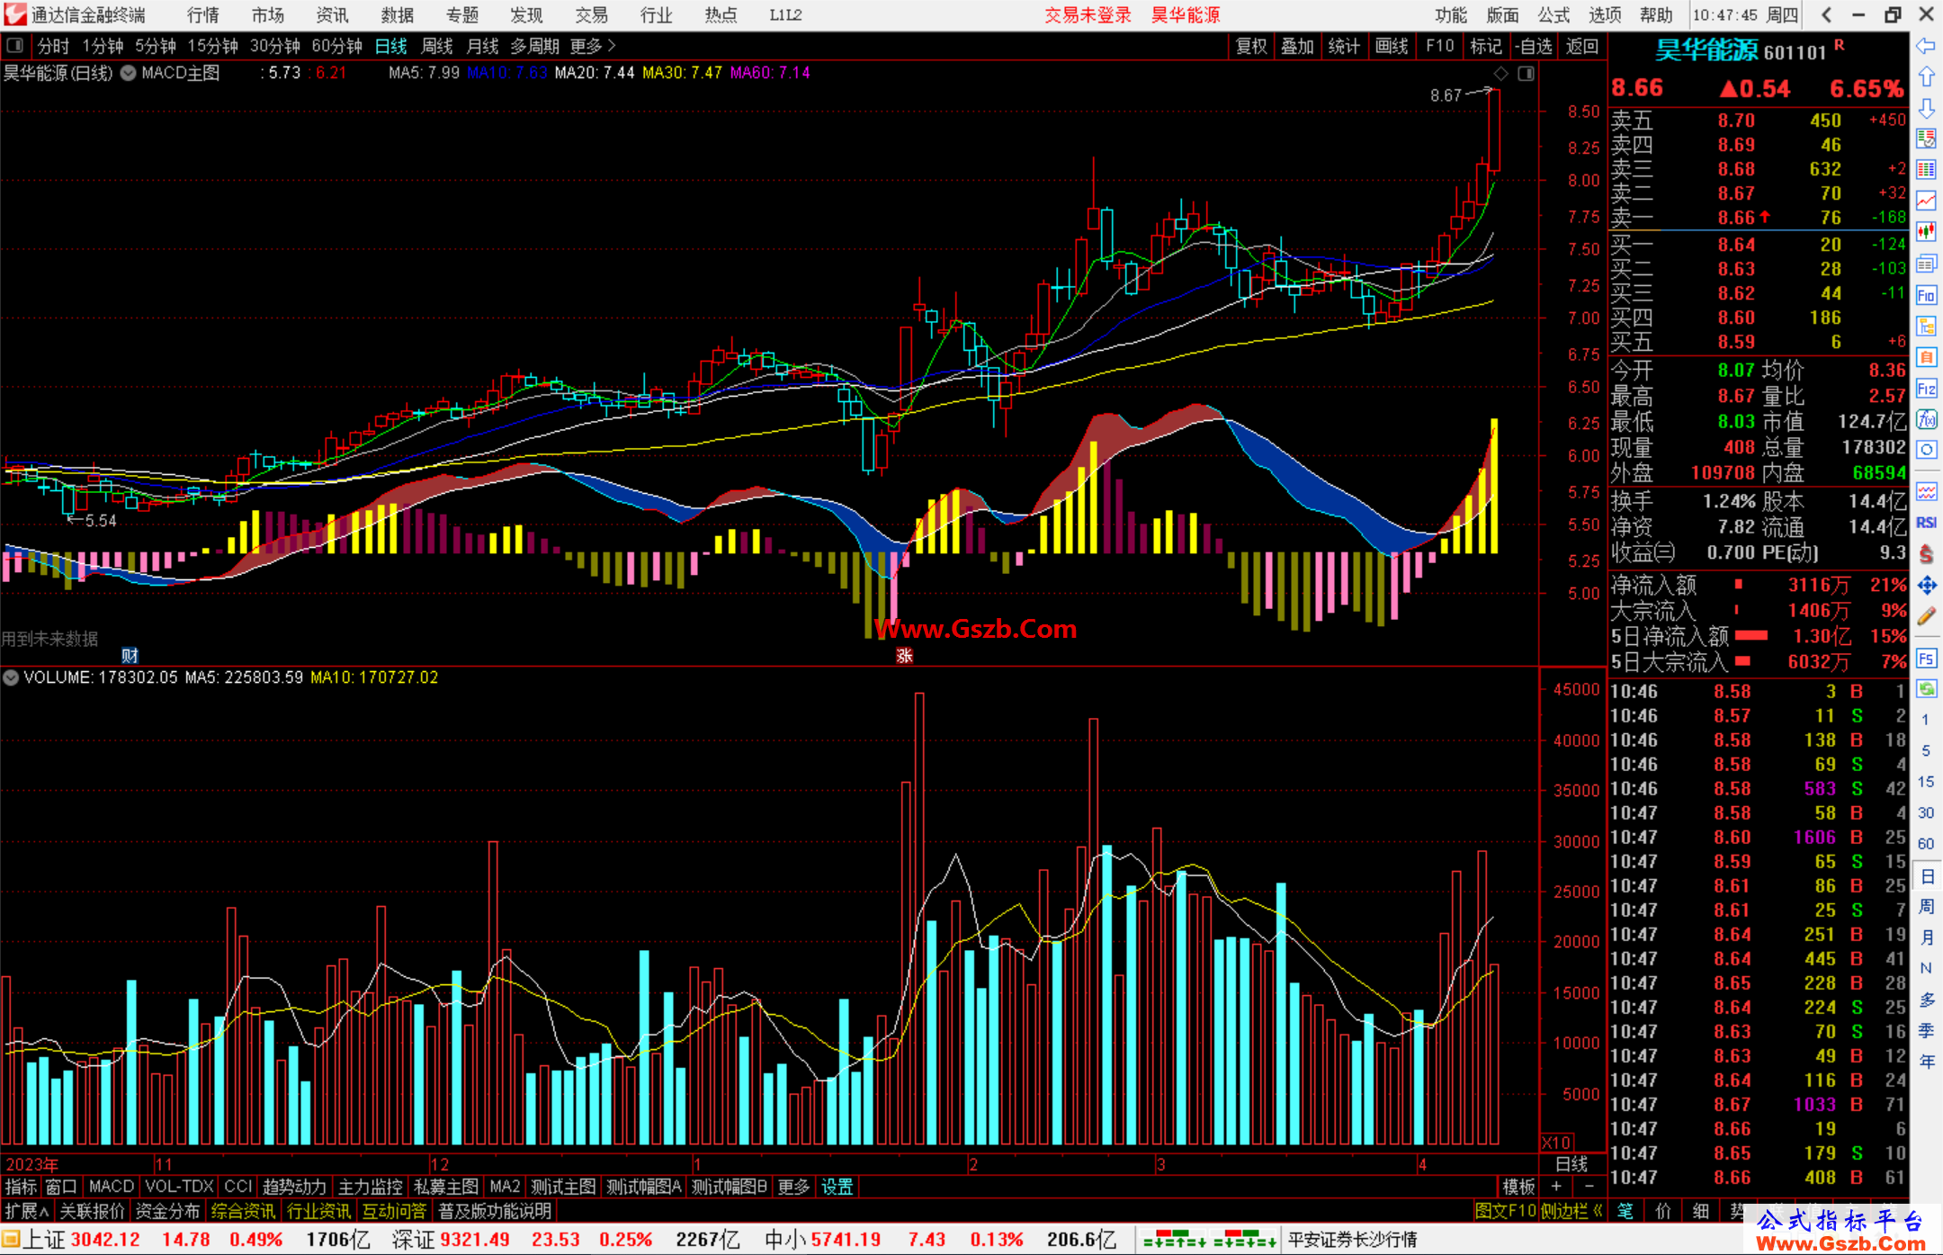Open the f(x) formula icon in sidebar

point(1926,419)
